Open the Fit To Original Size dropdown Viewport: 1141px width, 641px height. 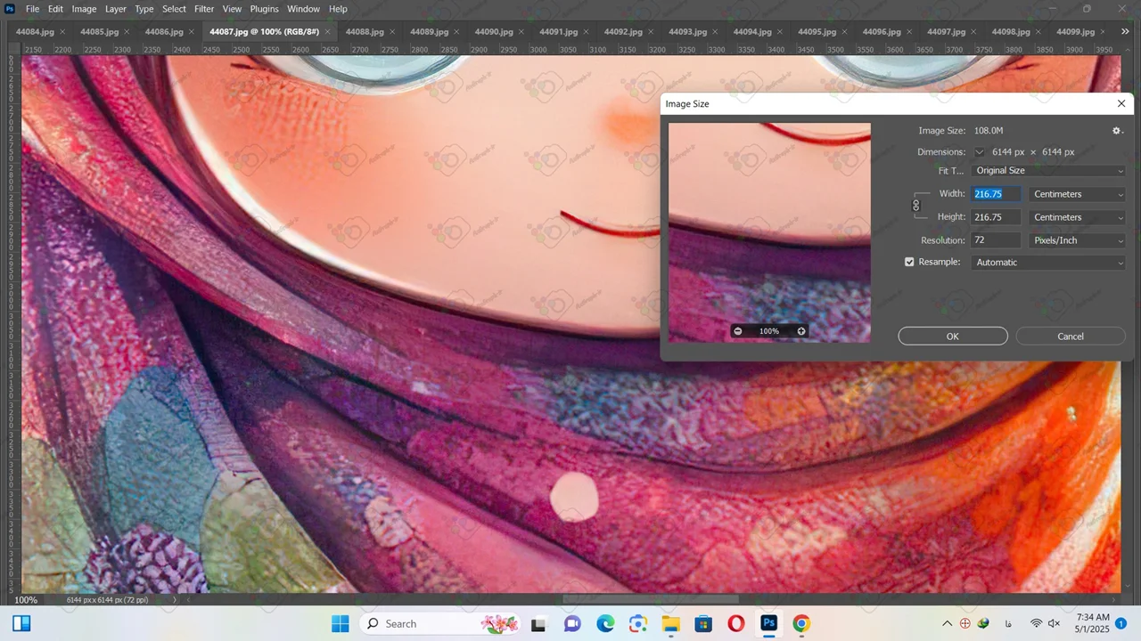click(x=1048, y=171)
